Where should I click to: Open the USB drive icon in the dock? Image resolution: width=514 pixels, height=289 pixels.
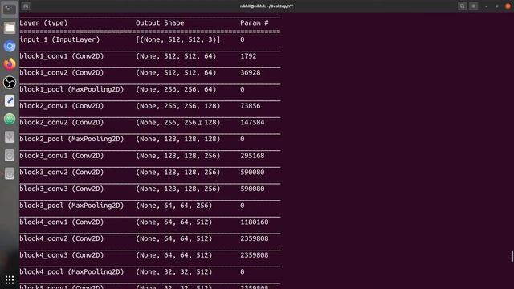pyautogui.click(x=10, y=137)
